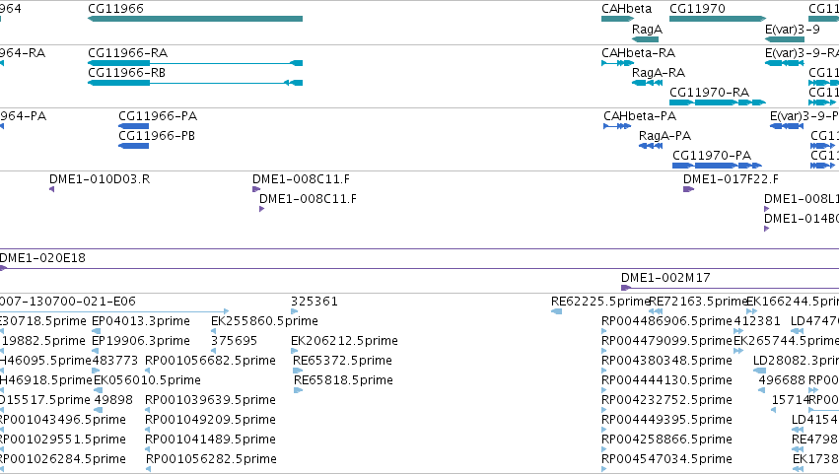Click the CG11970-RA transcript glyph
This screenshot has height=474, width=839.
(x=718, y=102)
